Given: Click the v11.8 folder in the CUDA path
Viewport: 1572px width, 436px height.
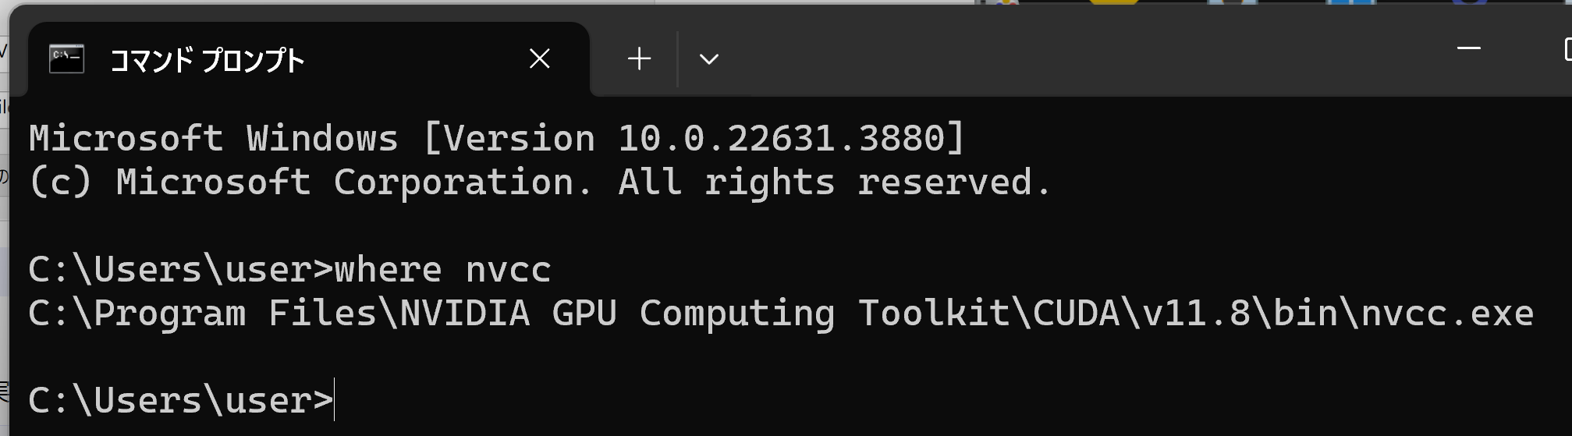Looking at the screenshot, I should pyautogui.click(x=1196, y=314).
